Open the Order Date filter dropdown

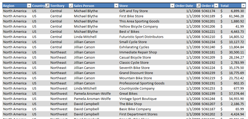[198, 6]
